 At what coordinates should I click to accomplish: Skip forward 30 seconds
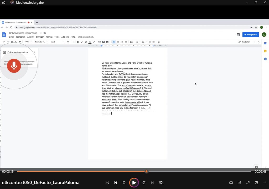pyautogui.click(x=144, y=183)
